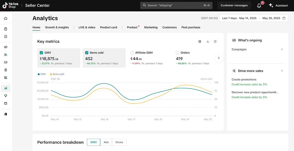Image resolution: width=294 pixels, height=151 pixels.
Task: Check the Orders metric checkbox
Action: point(177,53)
